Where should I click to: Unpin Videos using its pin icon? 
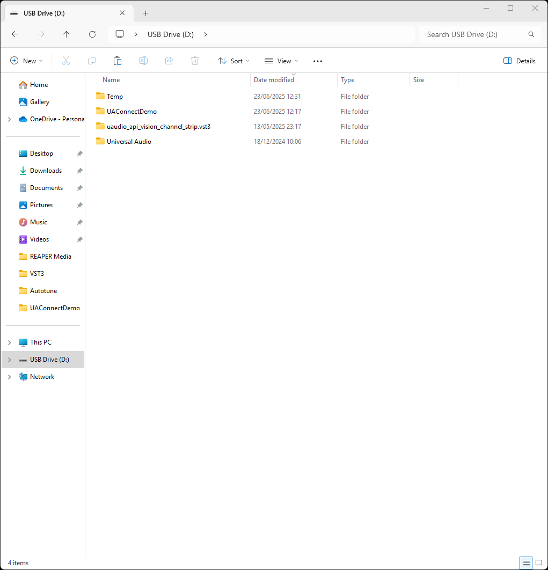pos(79,239)
